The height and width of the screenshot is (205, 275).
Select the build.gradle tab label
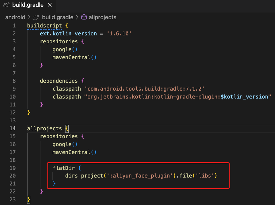point(28,5)
